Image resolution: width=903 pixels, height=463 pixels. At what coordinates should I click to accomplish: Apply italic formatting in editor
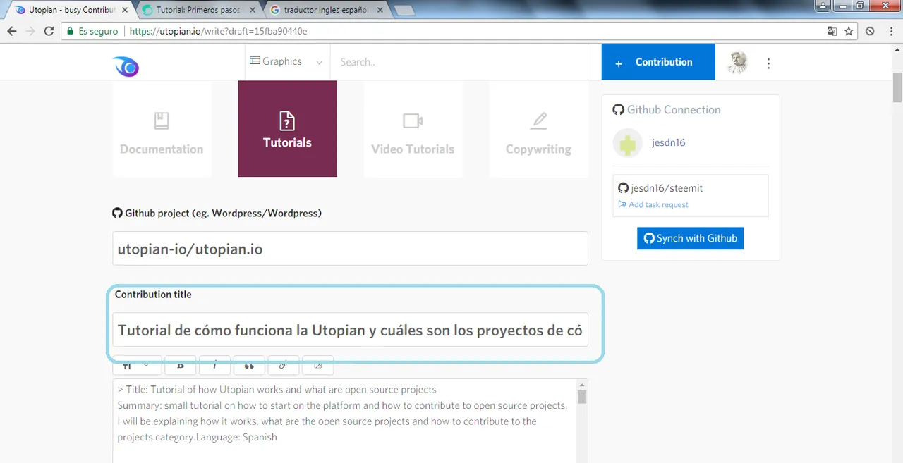click(x=214, y=366)
